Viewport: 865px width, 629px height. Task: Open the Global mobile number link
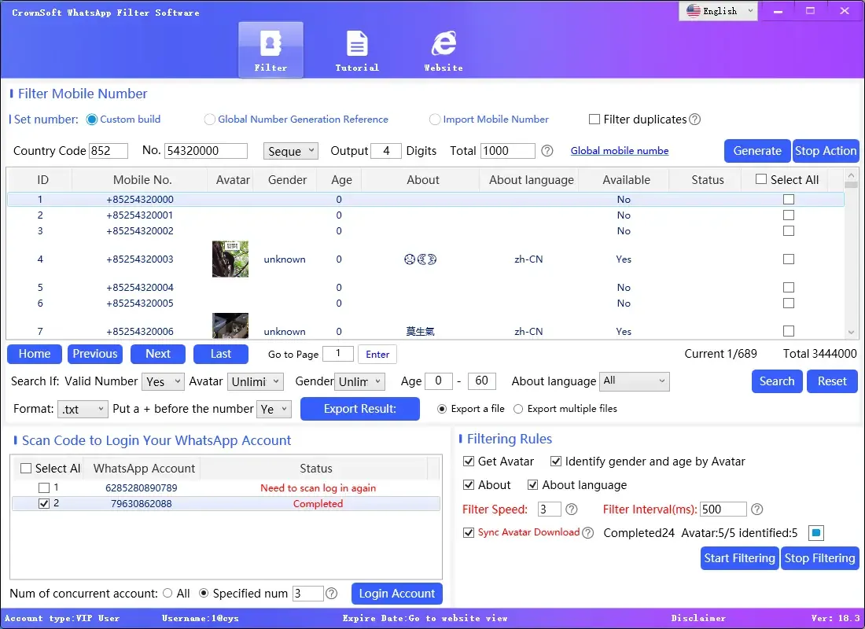[620, 151]
